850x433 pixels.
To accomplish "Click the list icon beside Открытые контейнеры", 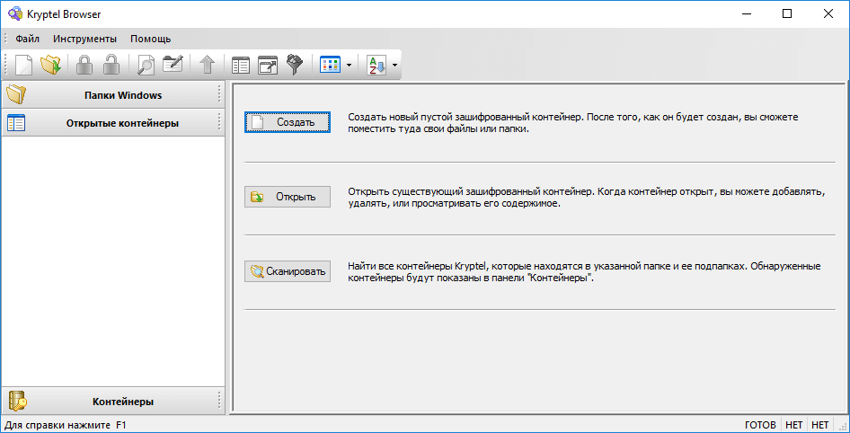I will pos(16,123).
